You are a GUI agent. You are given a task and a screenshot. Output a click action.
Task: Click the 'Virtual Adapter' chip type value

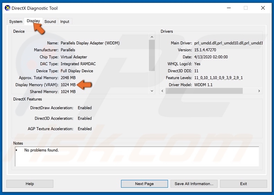(x=74, y=57)
